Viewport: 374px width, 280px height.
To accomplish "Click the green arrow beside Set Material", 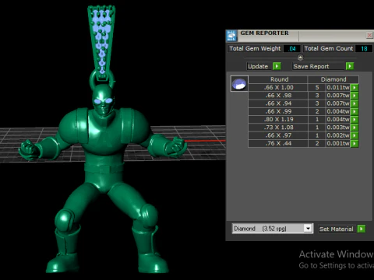I will [362, 229].
